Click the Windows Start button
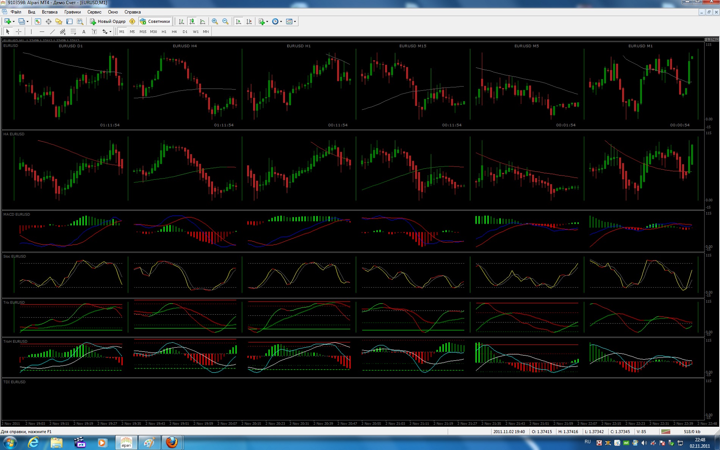Screen dimensions: 720x450 10,442
